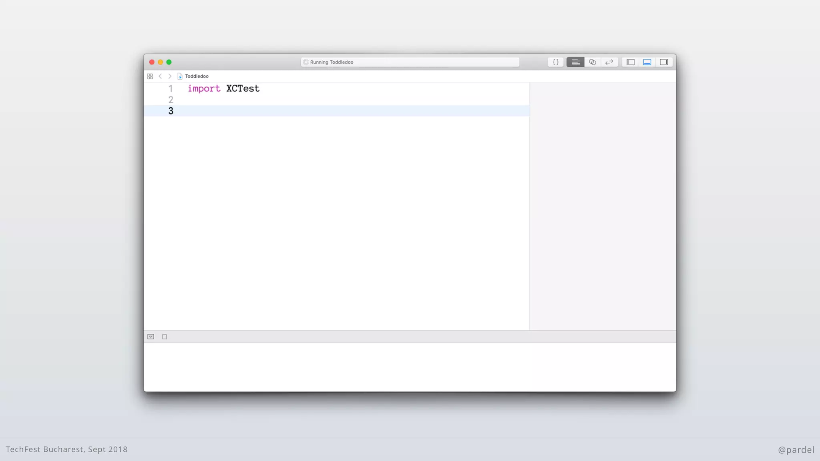
Task: Select the Standard editor mode
Action: point(575,62)
